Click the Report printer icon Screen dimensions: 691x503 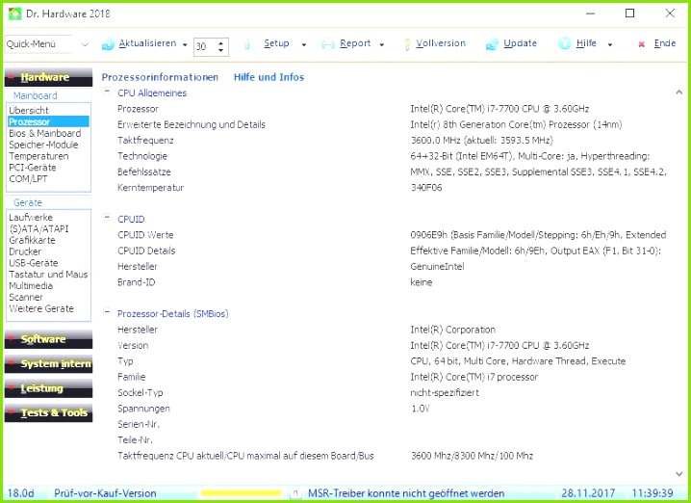click(x=328, y=44)
